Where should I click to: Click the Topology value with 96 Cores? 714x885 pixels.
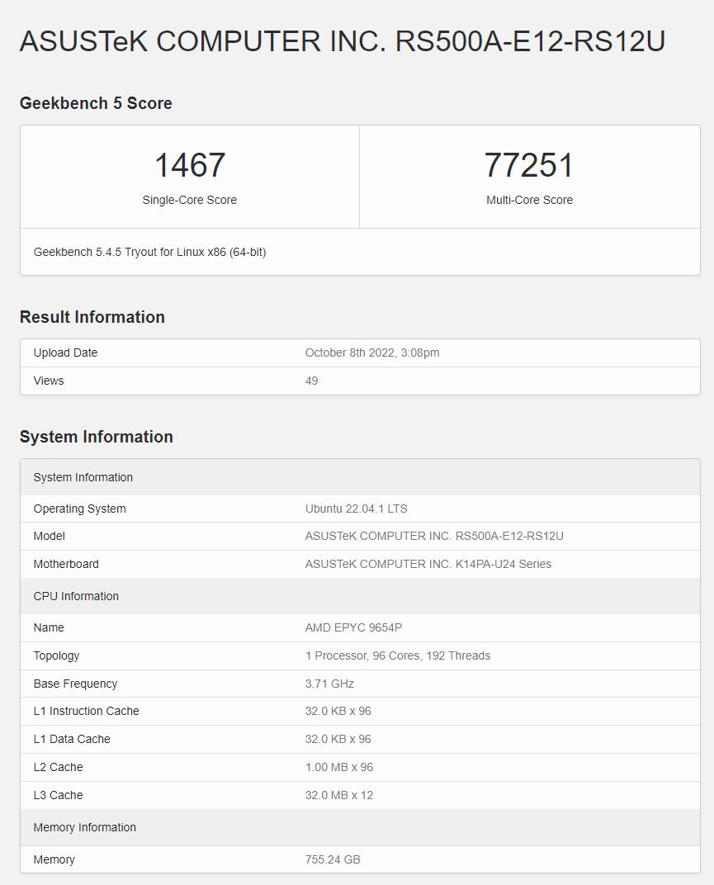[x=398, y=655]
